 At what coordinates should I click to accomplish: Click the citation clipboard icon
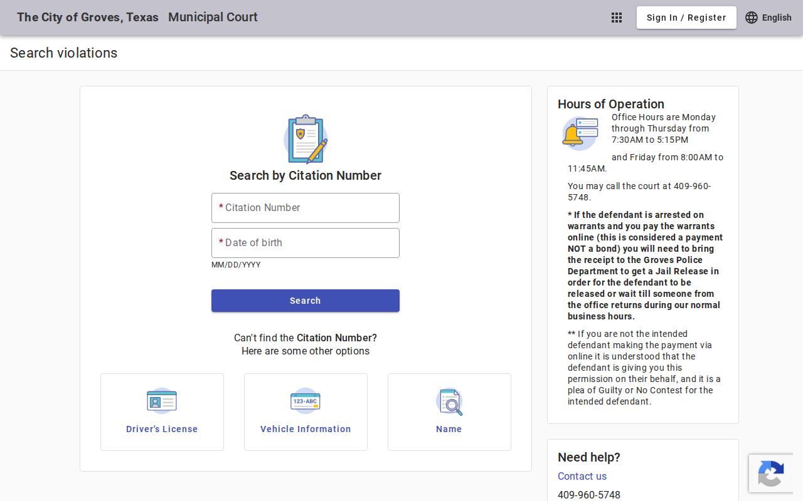[306, 139]
